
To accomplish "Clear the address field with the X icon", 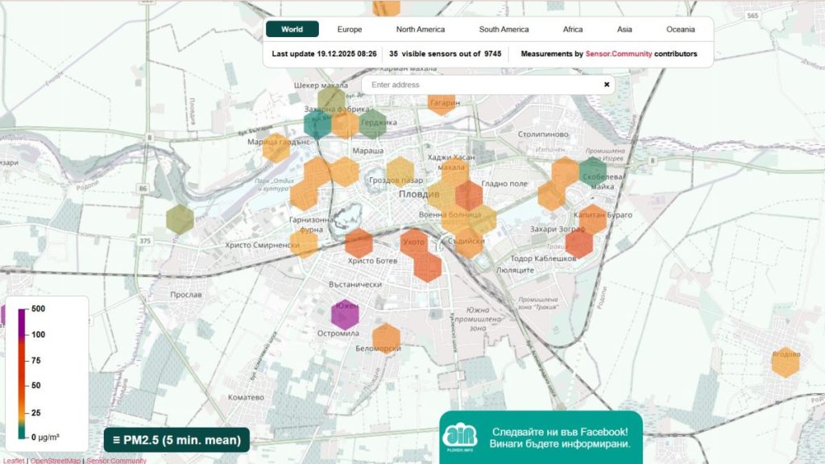I will click(607, 85).
